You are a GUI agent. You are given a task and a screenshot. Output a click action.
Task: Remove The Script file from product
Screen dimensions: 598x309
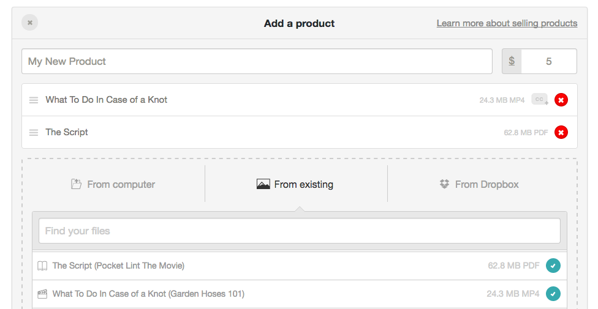[x=561, y=132]
